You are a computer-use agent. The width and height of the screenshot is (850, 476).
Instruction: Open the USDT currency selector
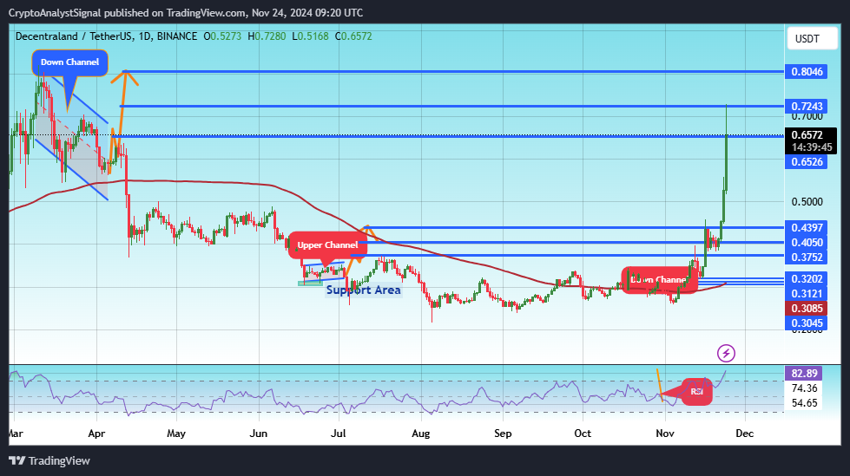pyautogui.click(x=812, y=39)
